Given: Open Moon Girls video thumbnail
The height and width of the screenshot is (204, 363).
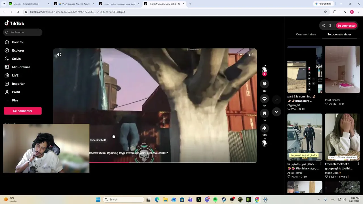Looking at the screenshot, I should point(342,137).
